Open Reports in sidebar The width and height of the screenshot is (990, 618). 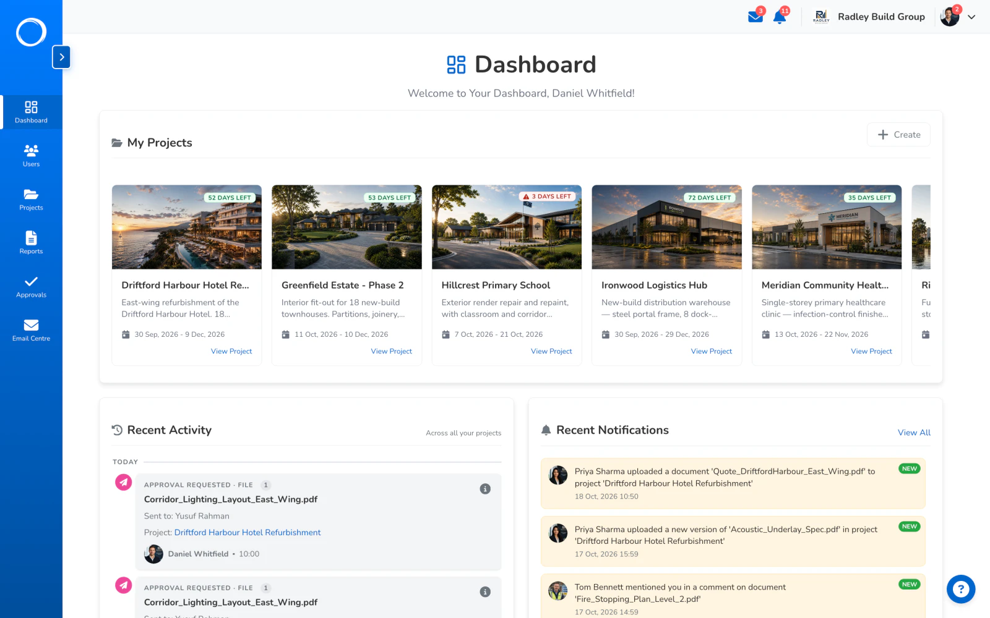coord(31,243)
